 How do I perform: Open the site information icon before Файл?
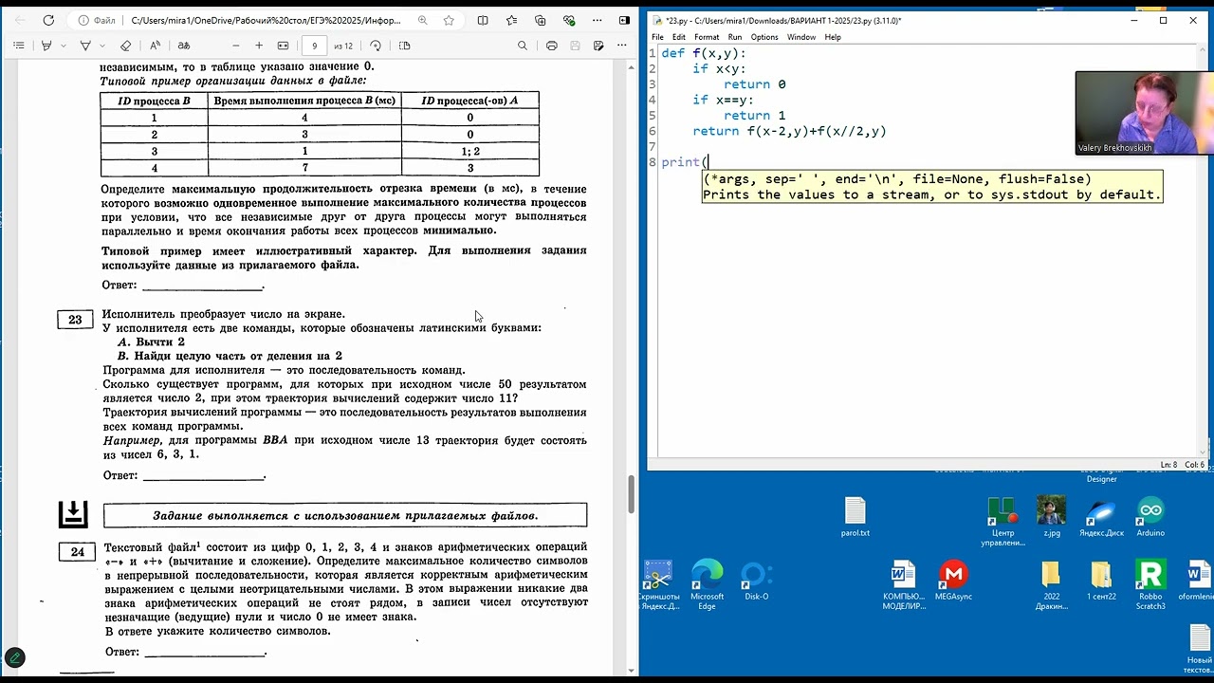point(83,20)
